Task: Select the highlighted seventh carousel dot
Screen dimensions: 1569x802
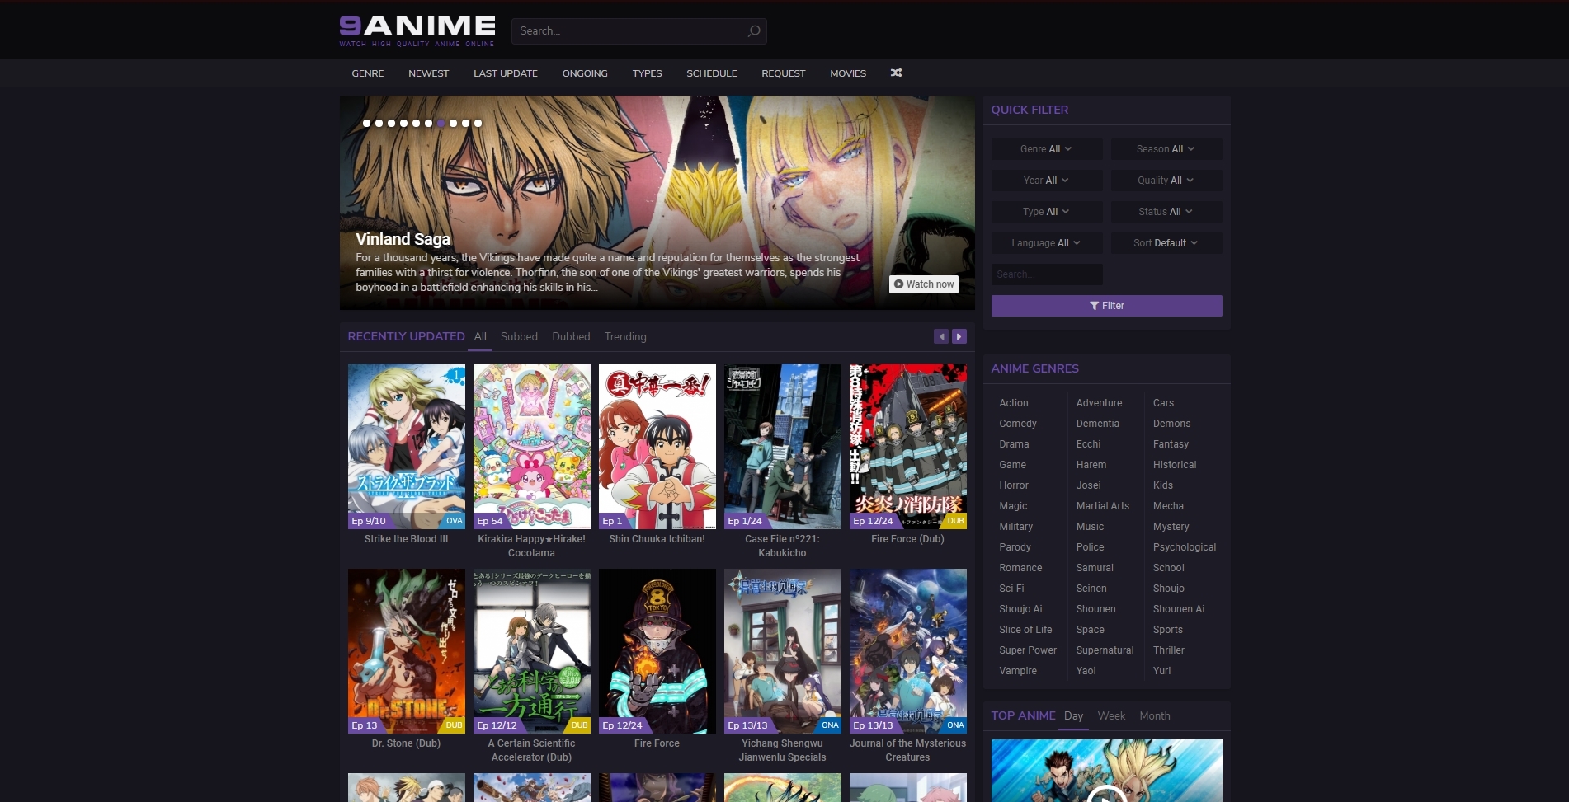Action: coord(441,124)
